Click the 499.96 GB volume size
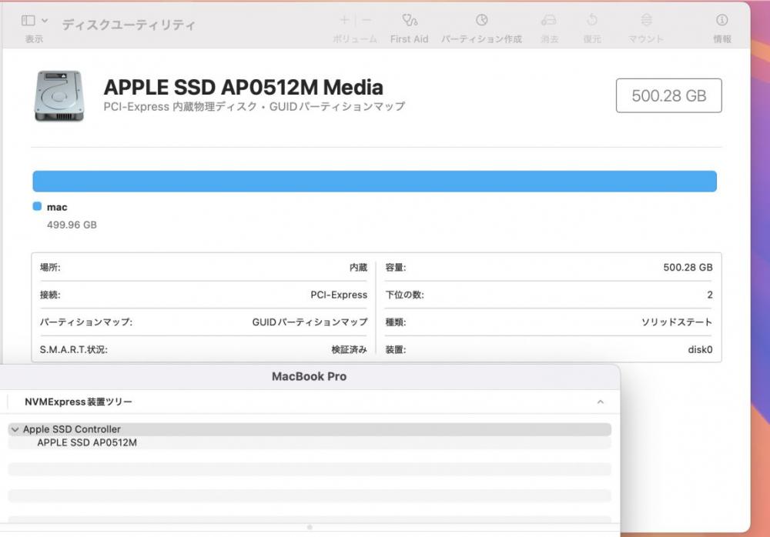 72,225
